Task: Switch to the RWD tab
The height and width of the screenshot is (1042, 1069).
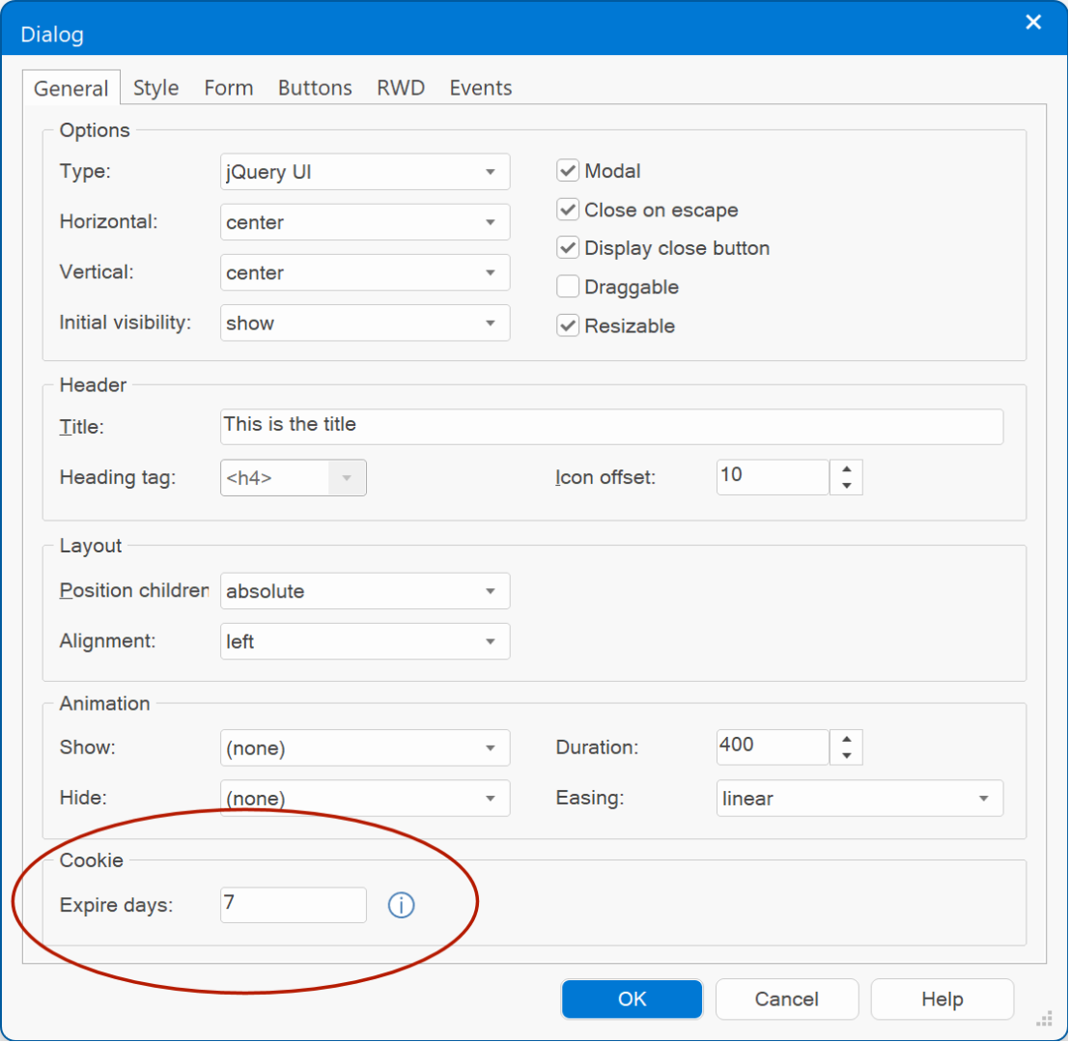Action: (401, 88)
